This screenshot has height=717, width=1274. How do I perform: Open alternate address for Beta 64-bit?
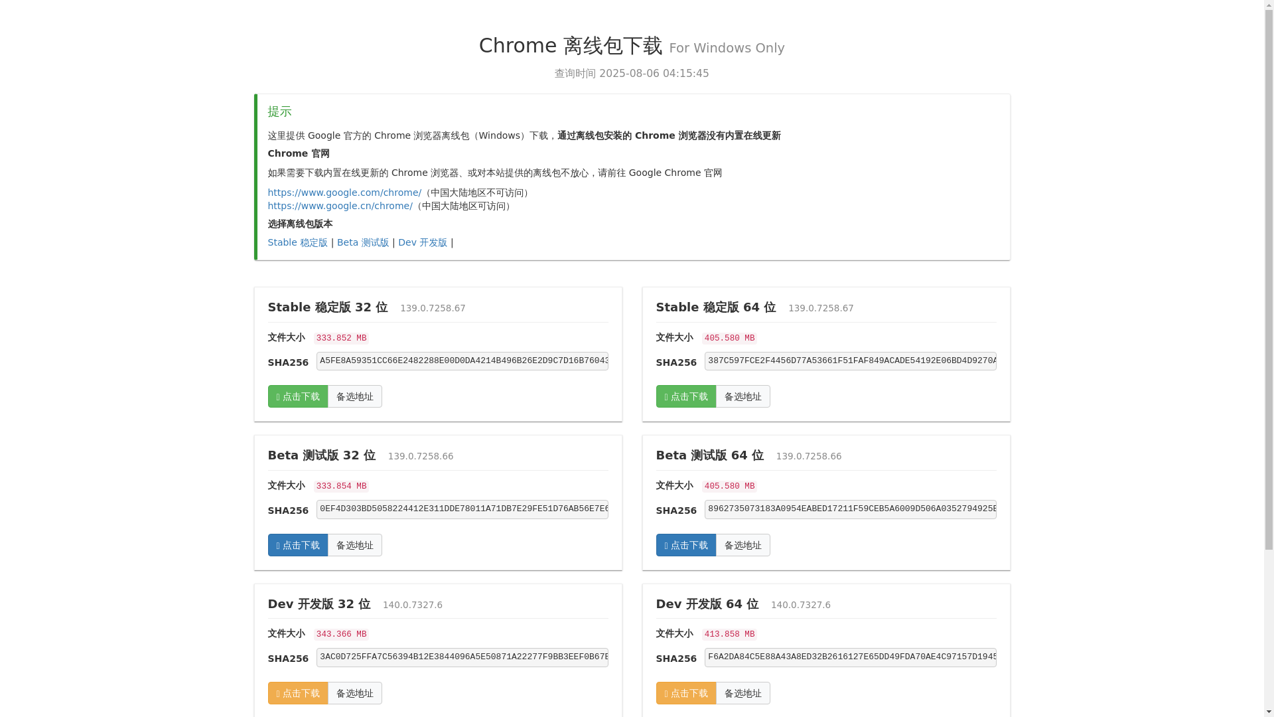[x=743, y=545]
